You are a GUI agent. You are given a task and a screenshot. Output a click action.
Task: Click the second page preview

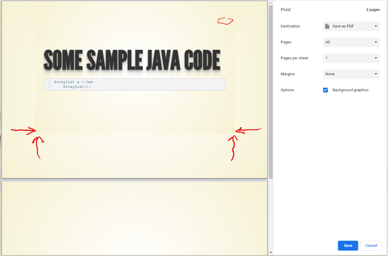(x=135, y=218)
